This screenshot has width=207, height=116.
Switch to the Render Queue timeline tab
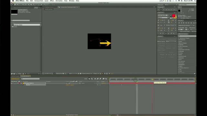[15, 76]
